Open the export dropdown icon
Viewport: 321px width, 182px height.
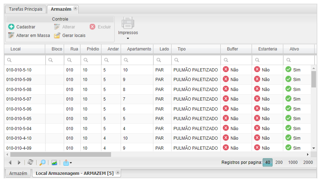pos(67,163)
